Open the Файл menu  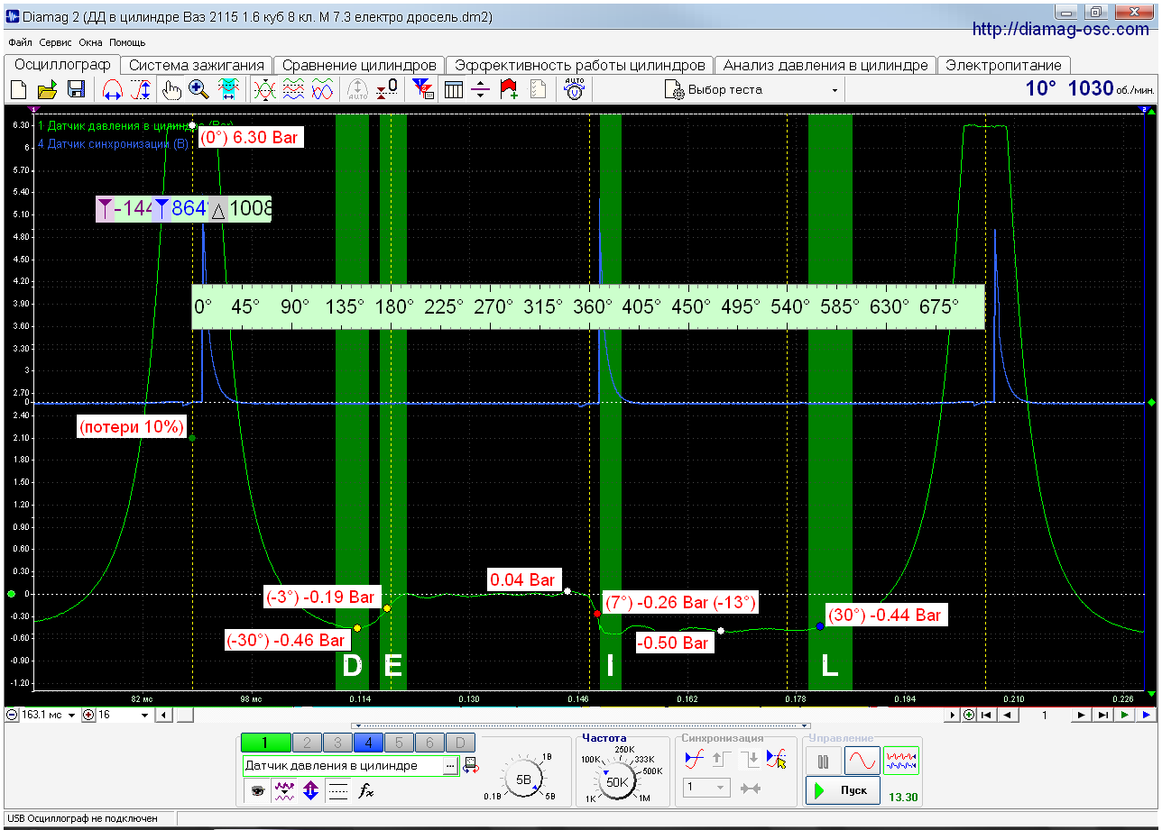coord(20,42)
